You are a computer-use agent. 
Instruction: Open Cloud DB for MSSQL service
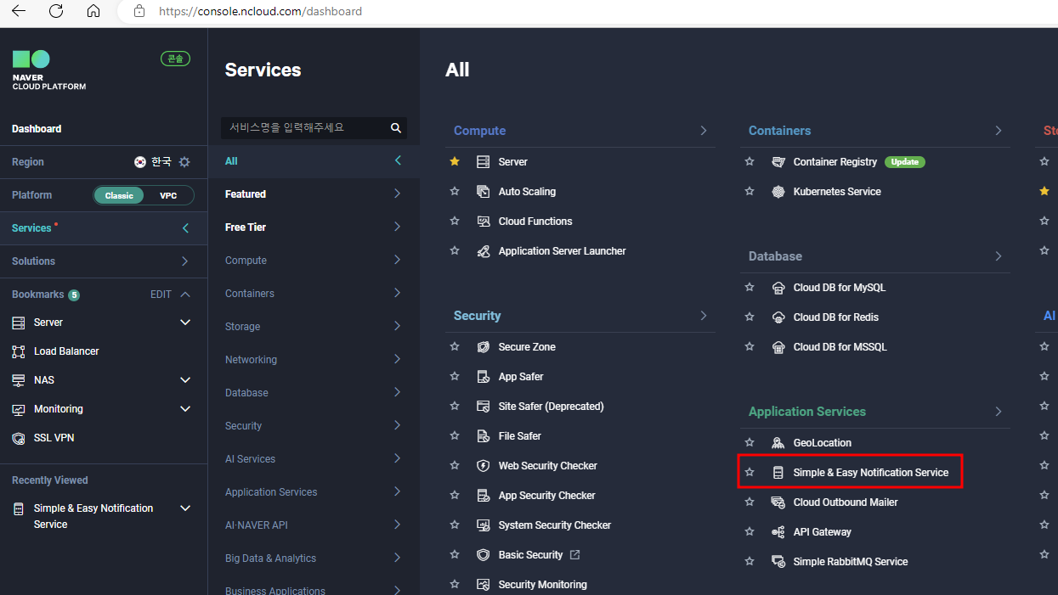click(840, 347)
